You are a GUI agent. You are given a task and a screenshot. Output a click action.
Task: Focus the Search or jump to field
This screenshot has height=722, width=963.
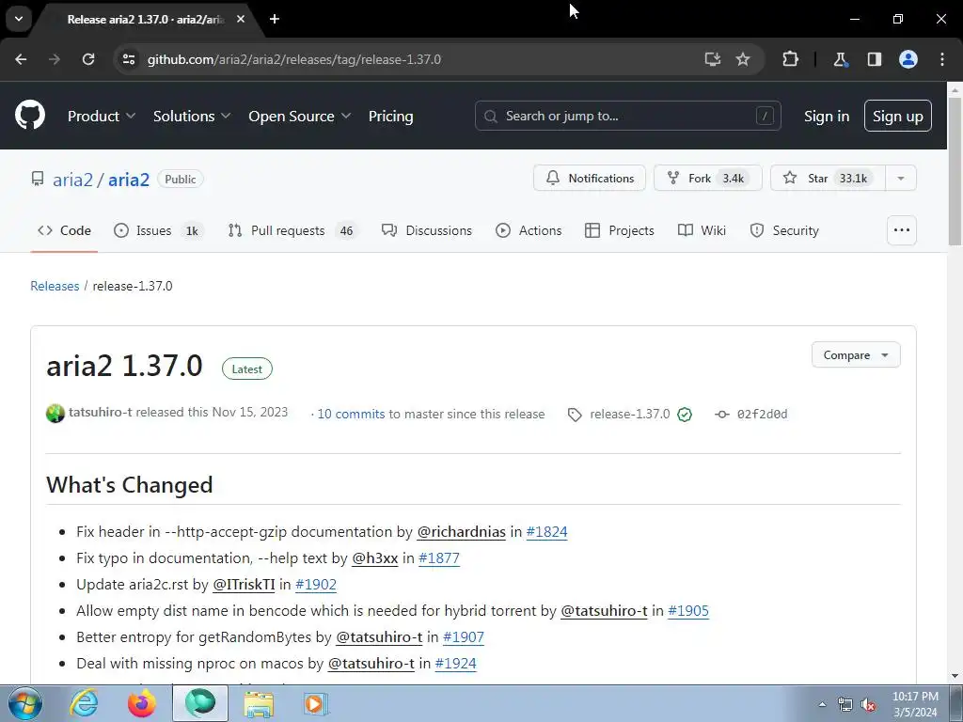click(x=627, y=116)
